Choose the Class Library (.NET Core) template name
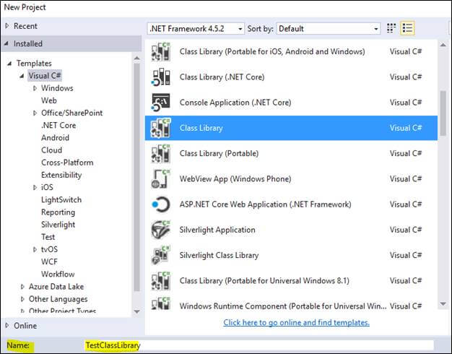This screenshot has height=354, width=452. point(222,77)
